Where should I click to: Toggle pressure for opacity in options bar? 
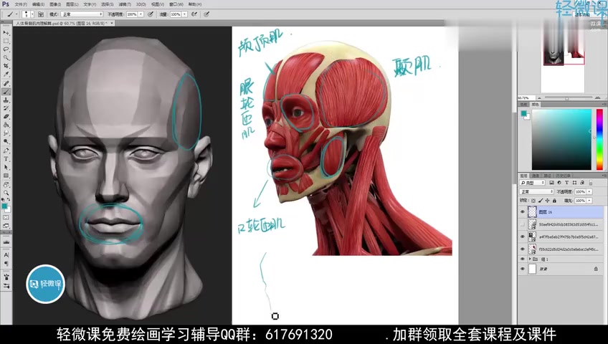point(151,14)
